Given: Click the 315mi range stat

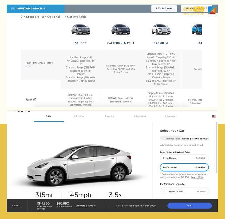Looking at the screenshot, I should point(44,195).
